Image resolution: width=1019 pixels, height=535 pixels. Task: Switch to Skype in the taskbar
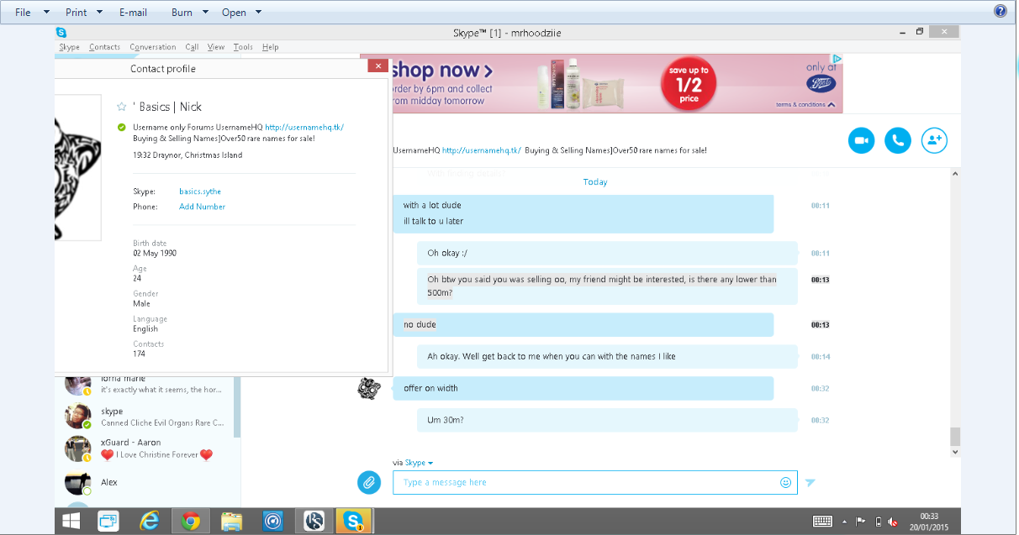pos(354,522)
